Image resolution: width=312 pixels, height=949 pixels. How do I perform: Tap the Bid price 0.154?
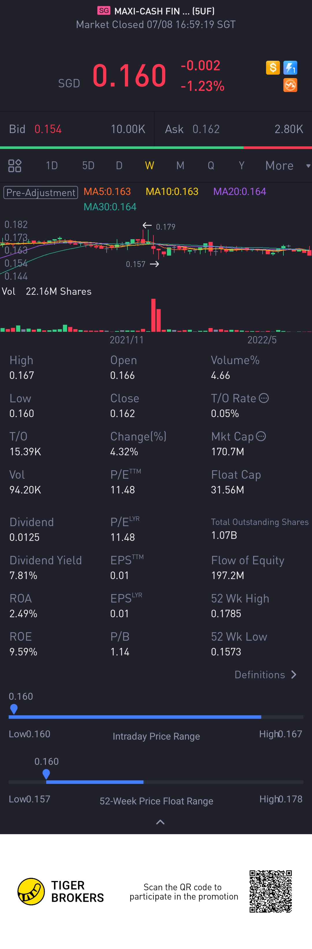click(48, 129)
